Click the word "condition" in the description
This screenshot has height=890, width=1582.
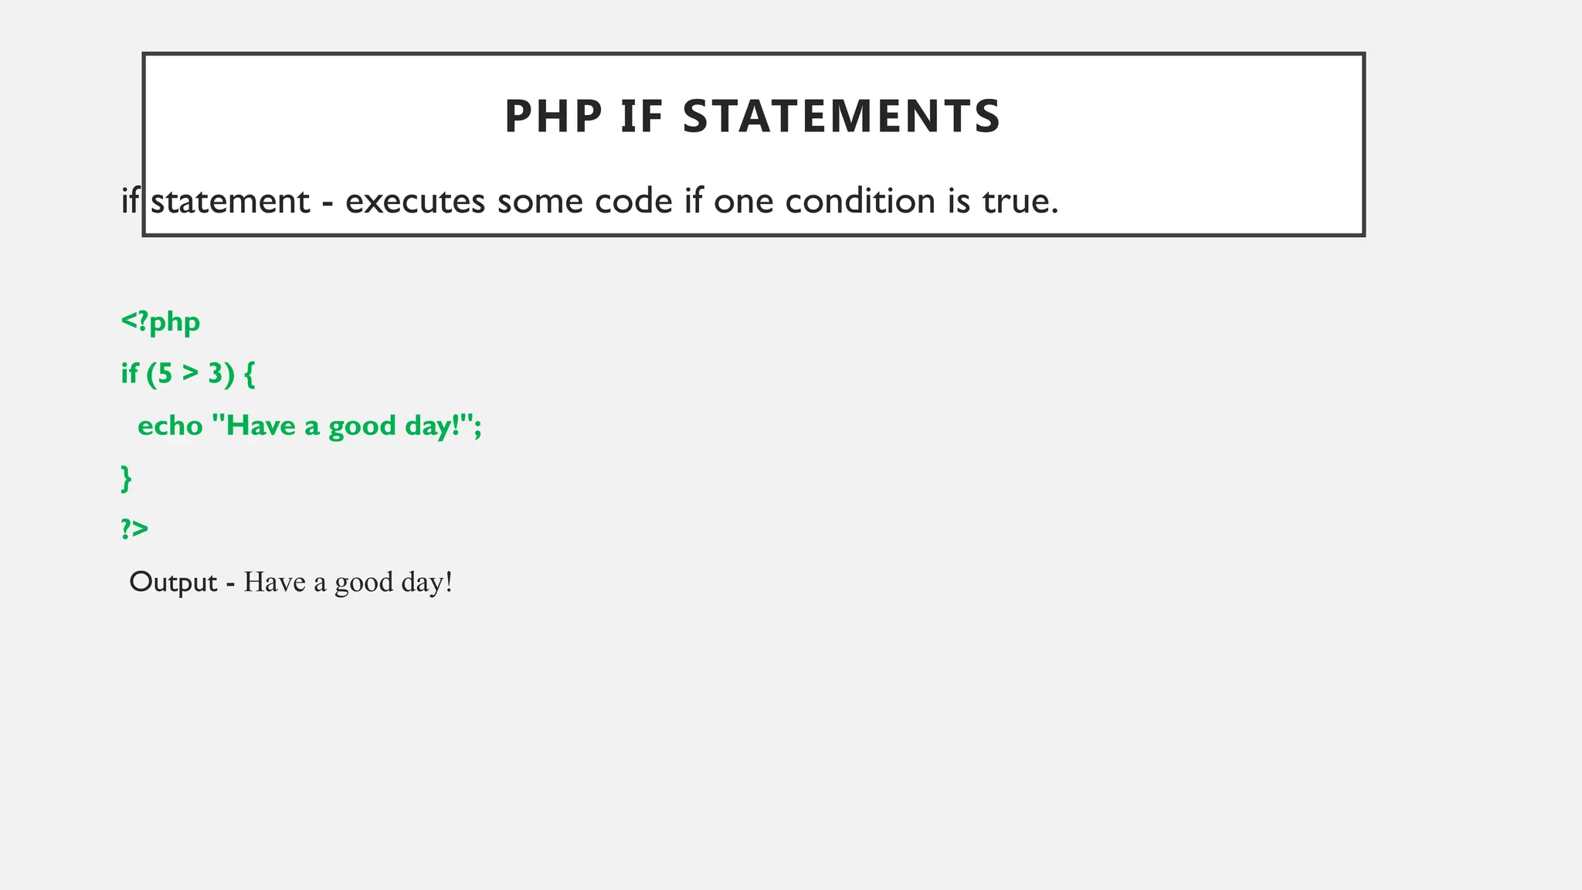860,202
